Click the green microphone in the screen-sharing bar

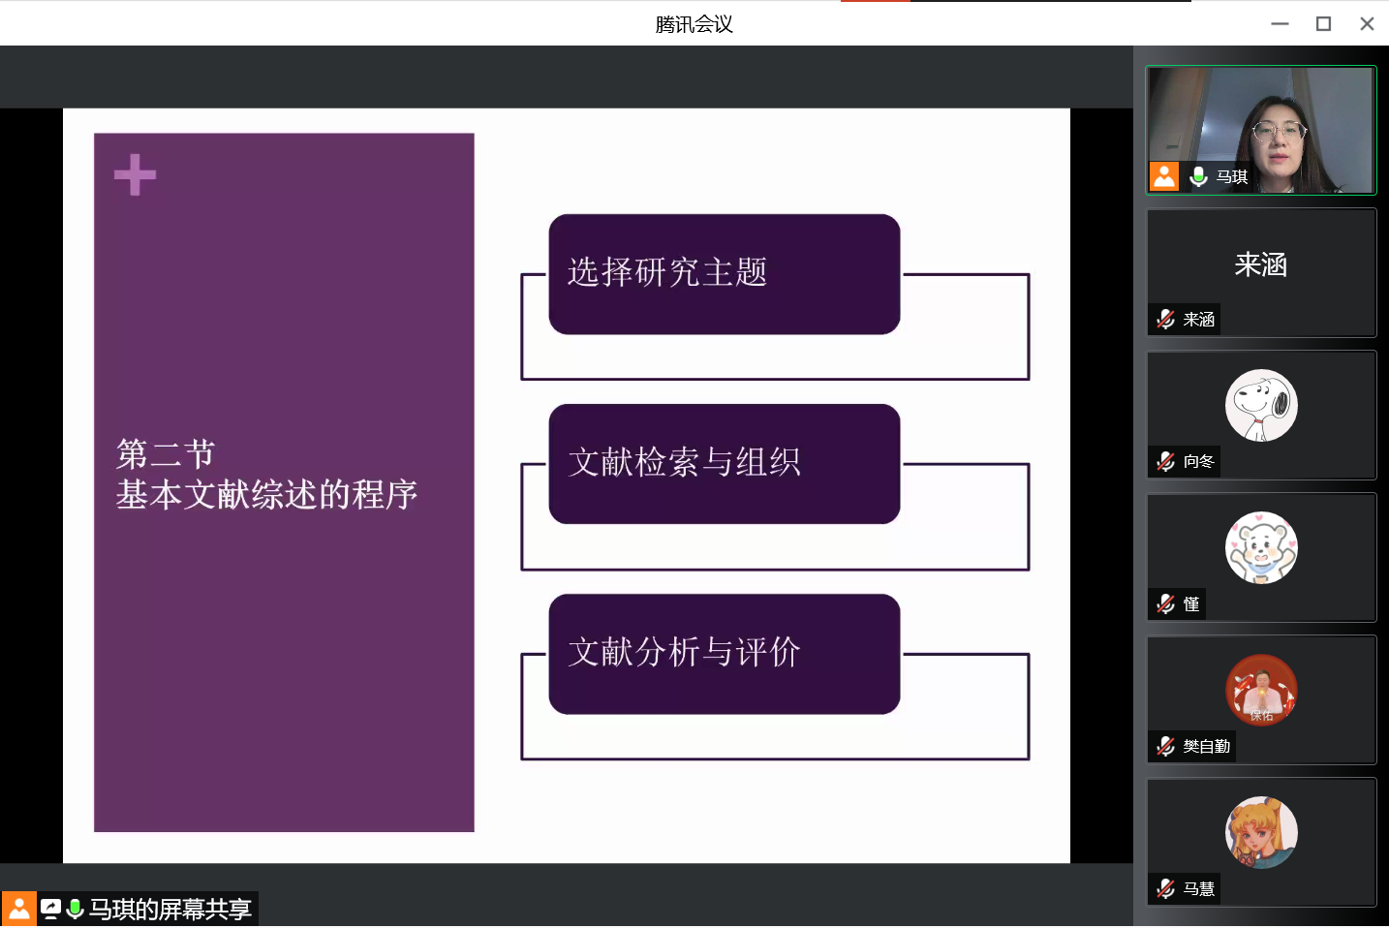pyautogui.click(x=75, y=909)
